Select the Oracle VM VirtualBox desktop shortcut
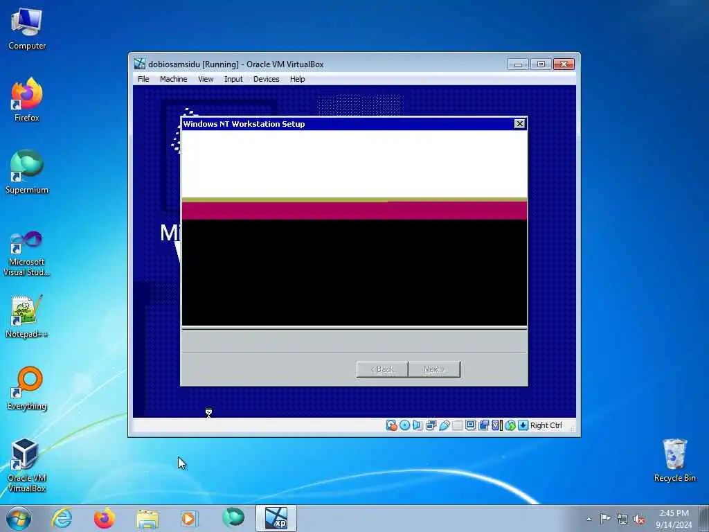Screen dimensions: 709x532 coord(27,465)
